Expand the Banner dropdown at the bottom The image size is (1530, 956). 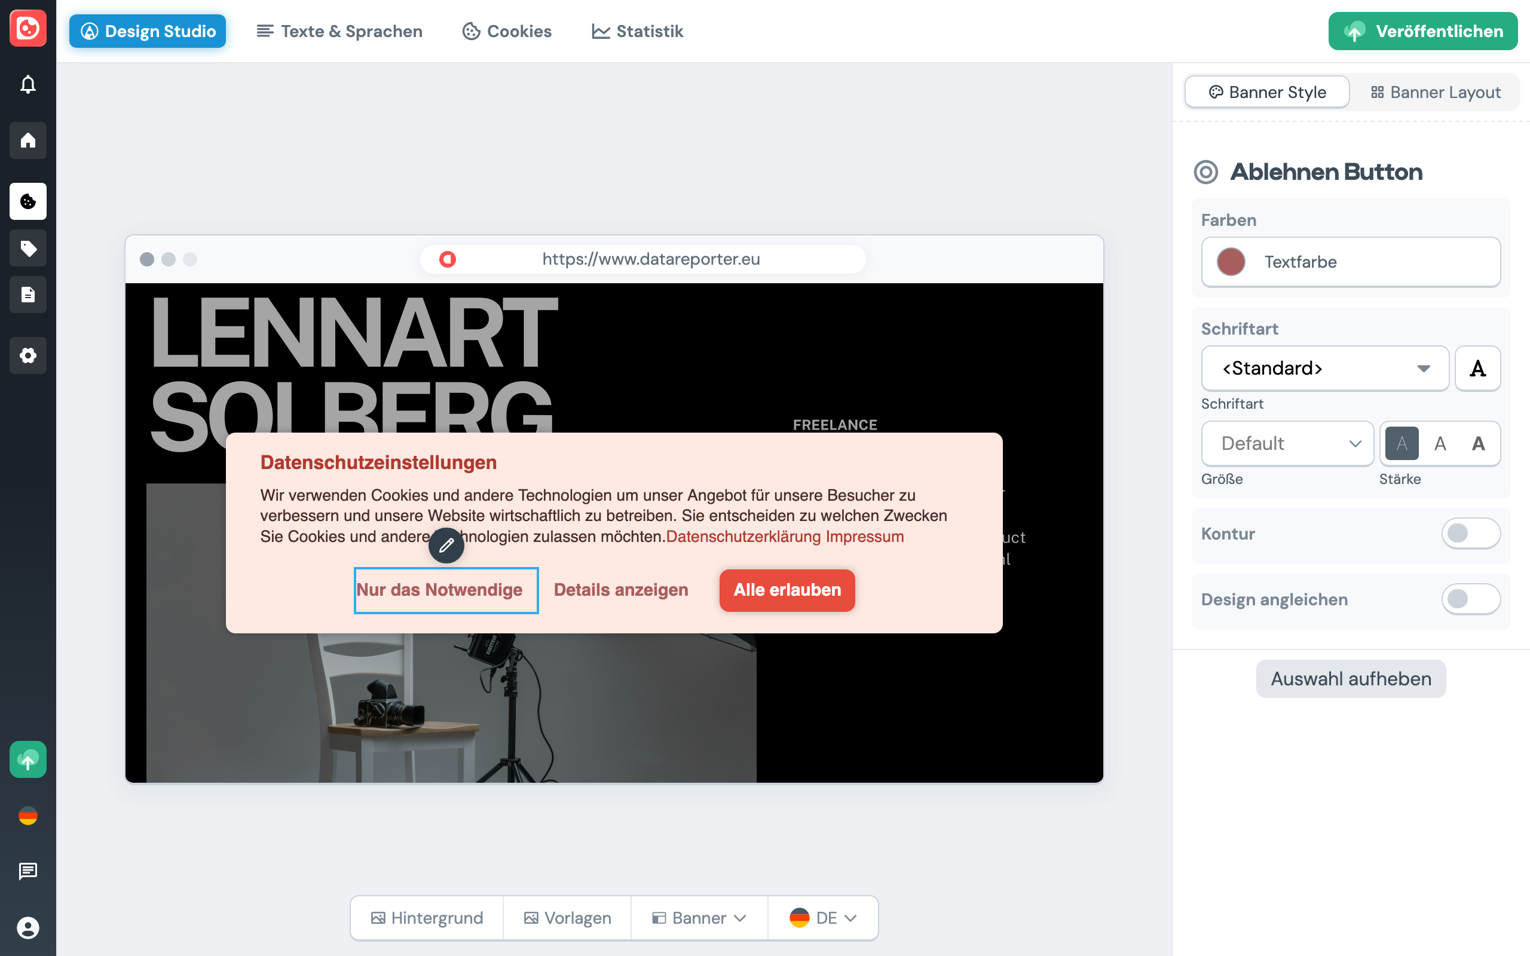pyautogui.click(x=699, y=917)
